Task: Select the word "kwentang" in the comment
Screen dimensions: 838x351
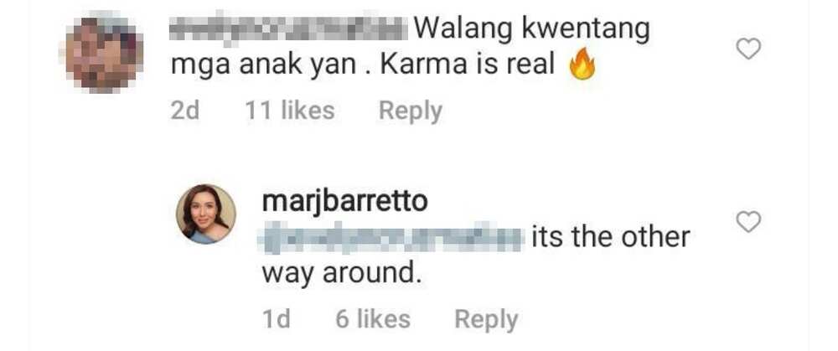Action: pos(585,29)
